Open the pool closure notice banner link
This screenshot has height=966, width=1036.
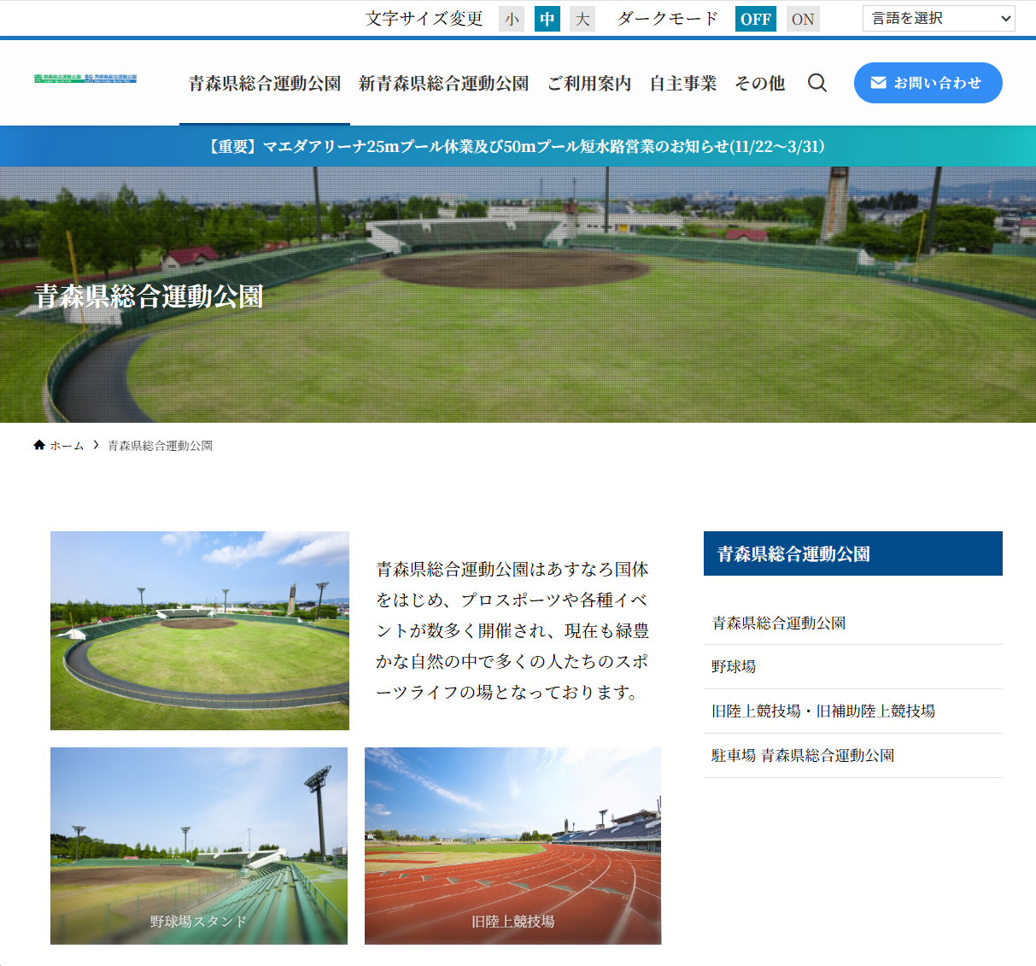tap(518, 145)
